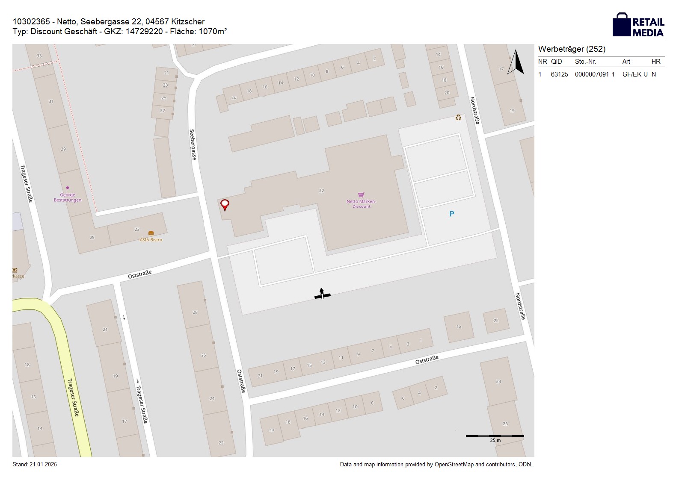Select billboard marker 1 with direction arrow
Viewport: 679px width, 480px height.
coord(322,294)
